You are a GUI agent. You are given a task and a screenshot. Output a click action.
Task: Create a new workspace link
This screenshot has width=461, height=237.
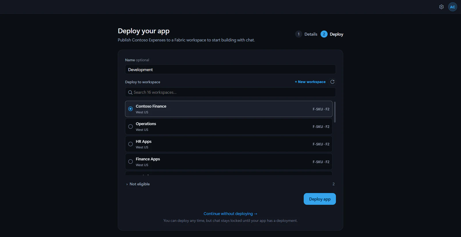pos(310,82)
